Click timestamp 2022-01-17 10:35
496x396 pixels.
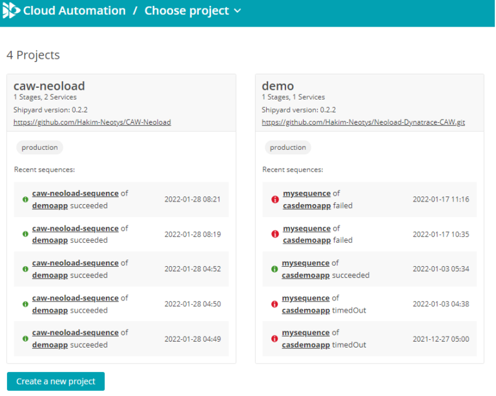coord(440,234)
